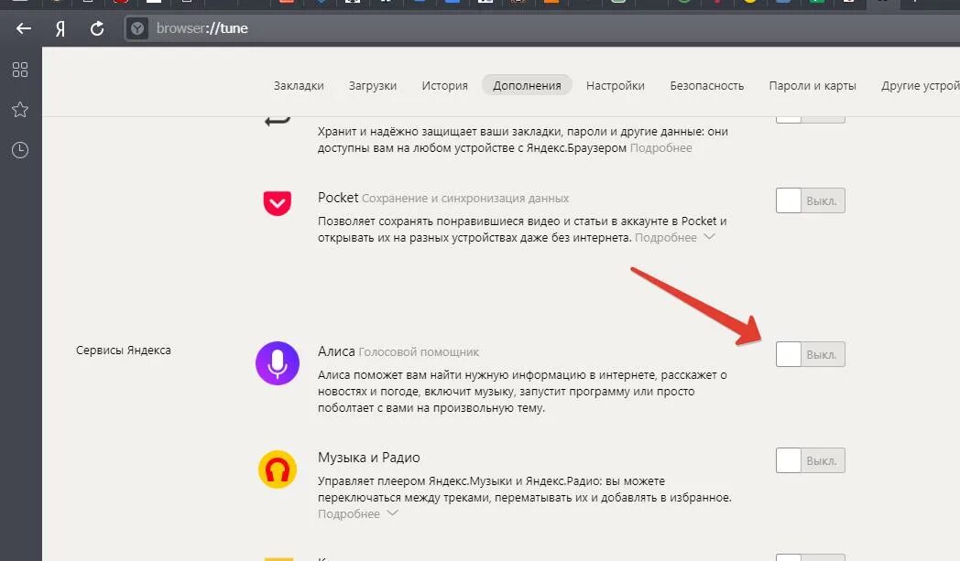Click the Pocket extension icon
The height and width of the screenshot is (561, 960).
pos(278,203)
